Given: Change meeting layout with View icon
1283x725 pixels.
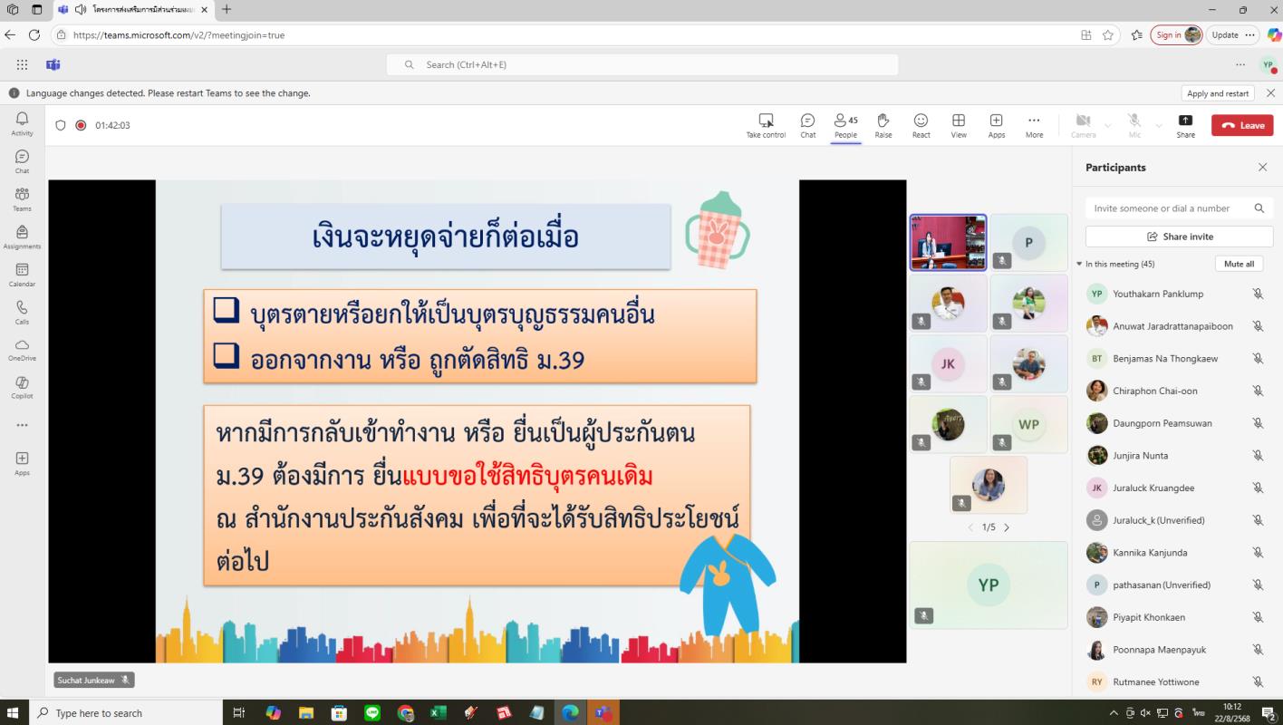Looking at the screenshot, I should [958, 125].
